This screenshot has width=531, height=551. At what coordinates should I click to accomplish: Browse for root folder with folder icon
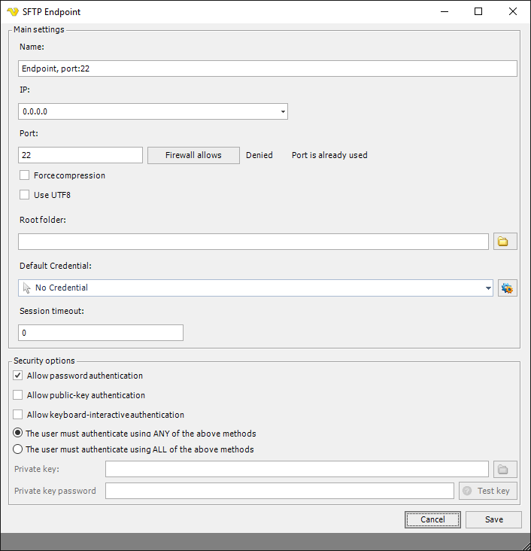coord(505,242)
